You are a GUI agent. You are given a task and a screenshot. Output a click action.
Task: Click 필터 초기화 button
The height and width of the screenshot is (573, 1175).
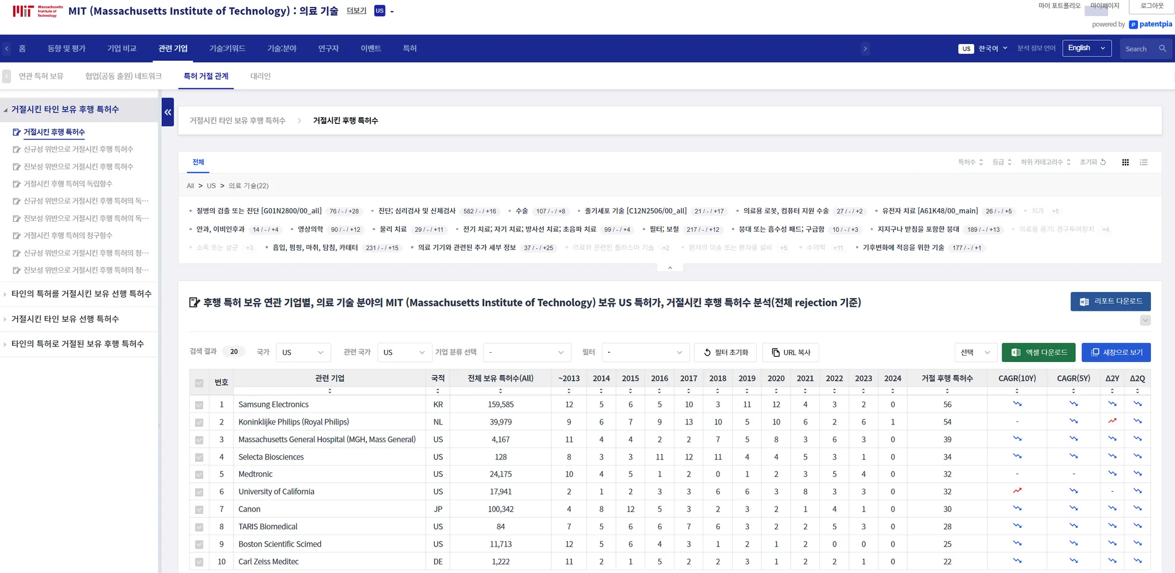pyautogui.click(x=725, y=352)
